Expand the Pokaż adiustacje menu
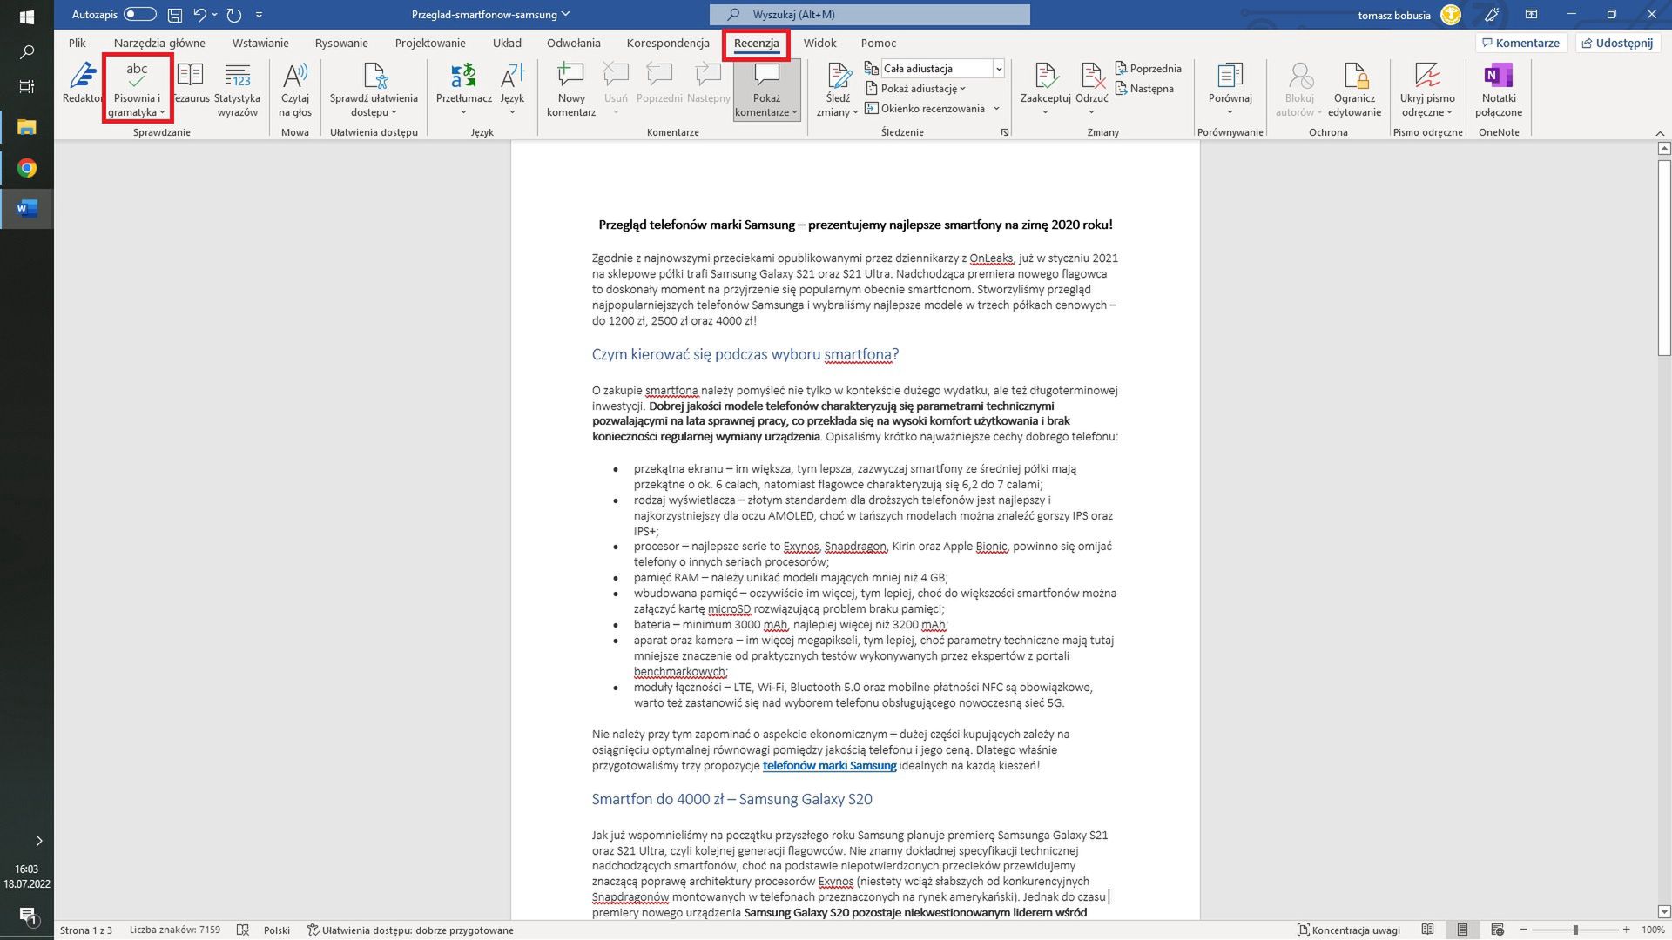 (x=917, y=88)
